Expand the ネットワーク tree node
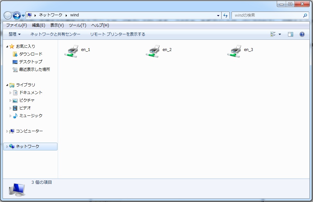 tap(7, 147)
